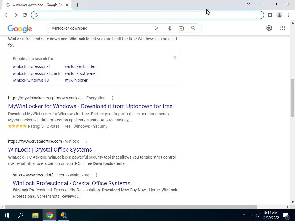Click the scroll-right arrow at the bottom
Image resolution: width=295 pixels, height=221 pixels.
click(x=288, y=207)
